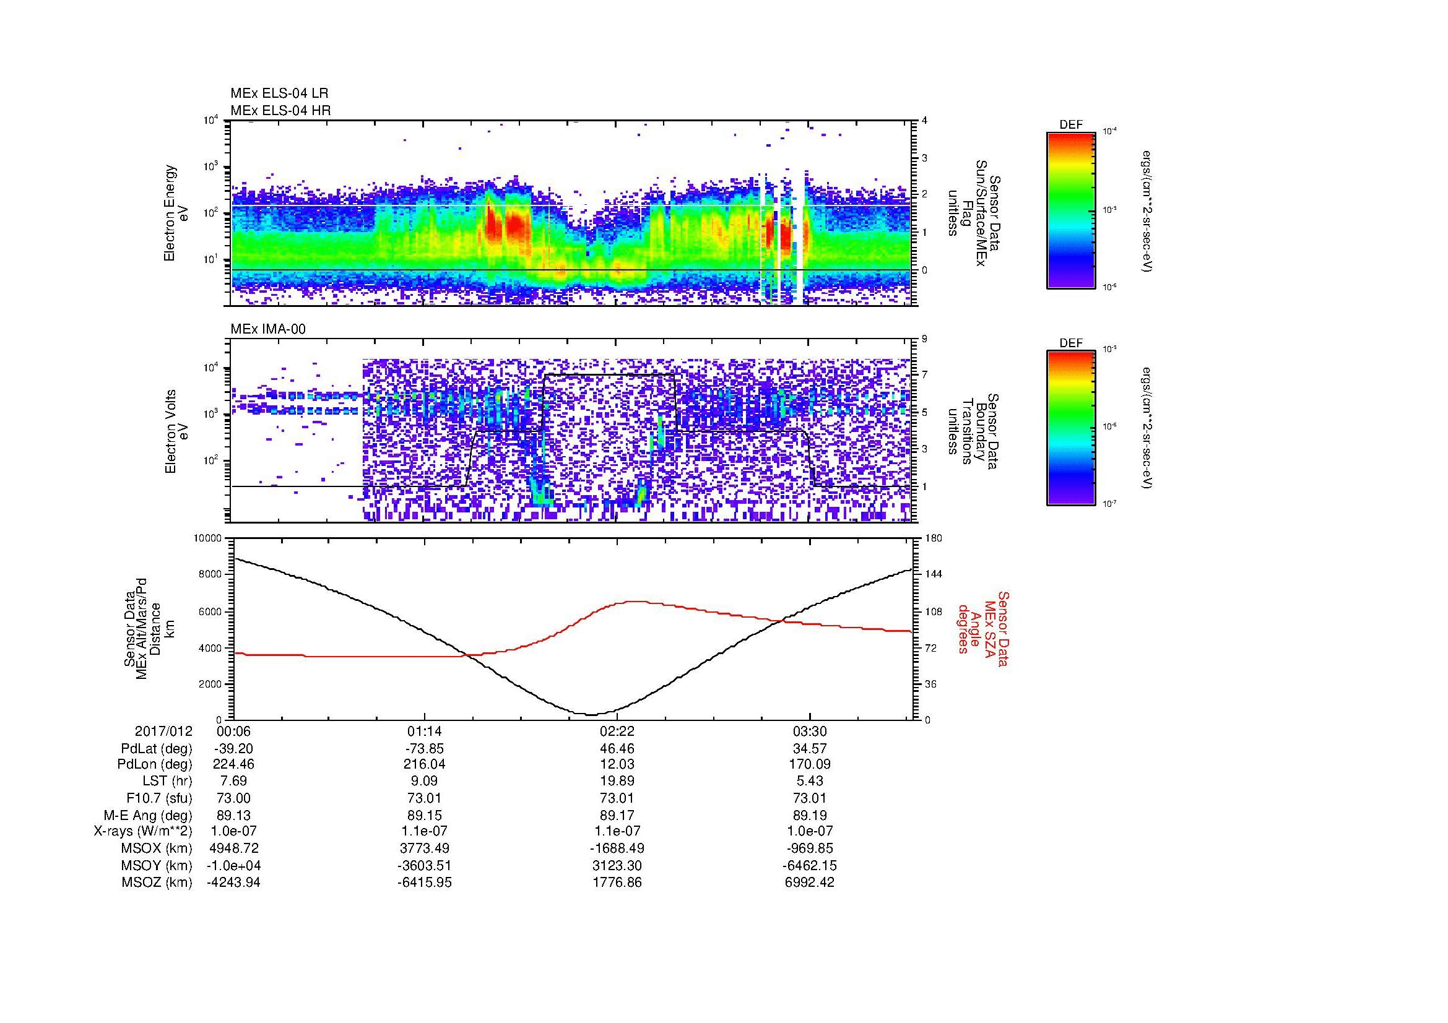Click MSOX value '-969.85'

pos(809,848)
